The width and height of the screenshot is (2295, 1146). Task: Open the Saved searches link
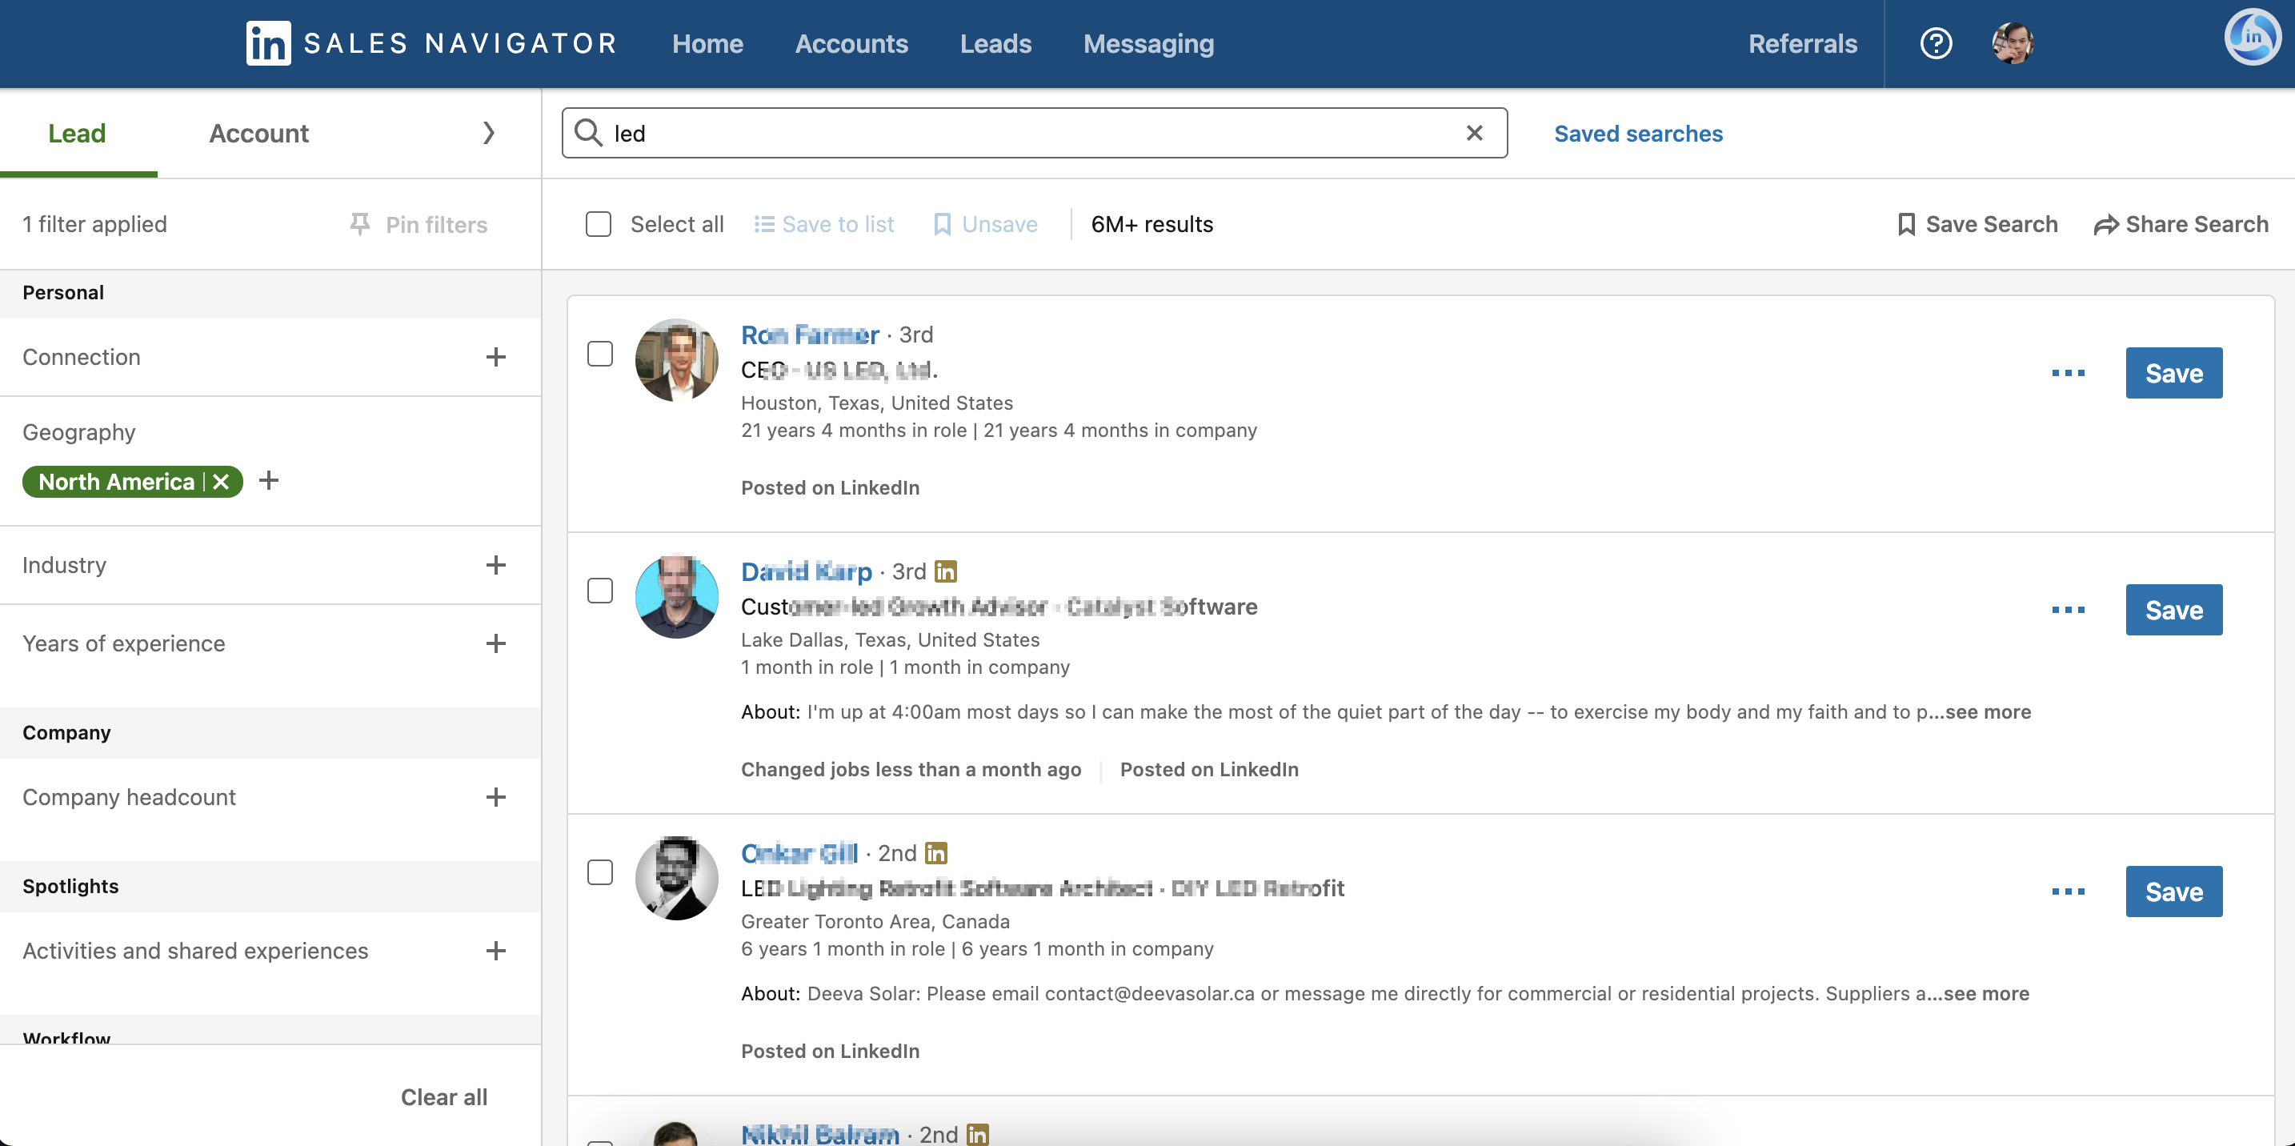point(1637,133)
